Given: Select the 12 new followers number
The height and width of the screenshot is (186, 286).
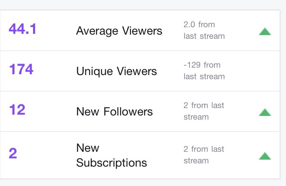Looking at the screenshot, I should tap(17, 110).
